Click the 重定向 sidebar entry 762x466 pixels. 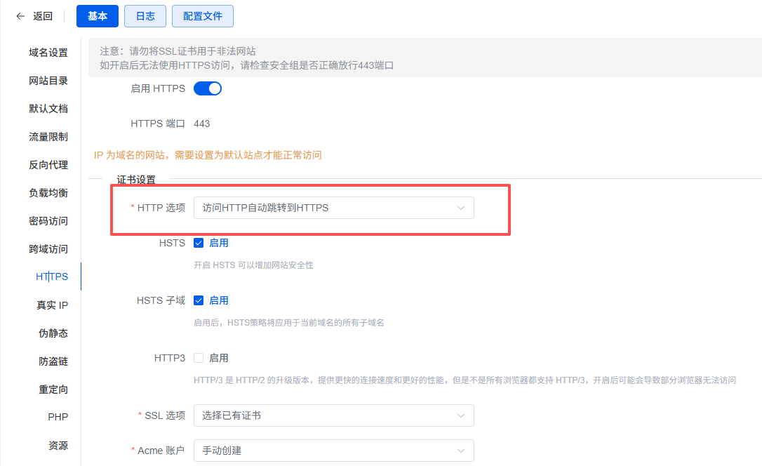coord(53,390)
